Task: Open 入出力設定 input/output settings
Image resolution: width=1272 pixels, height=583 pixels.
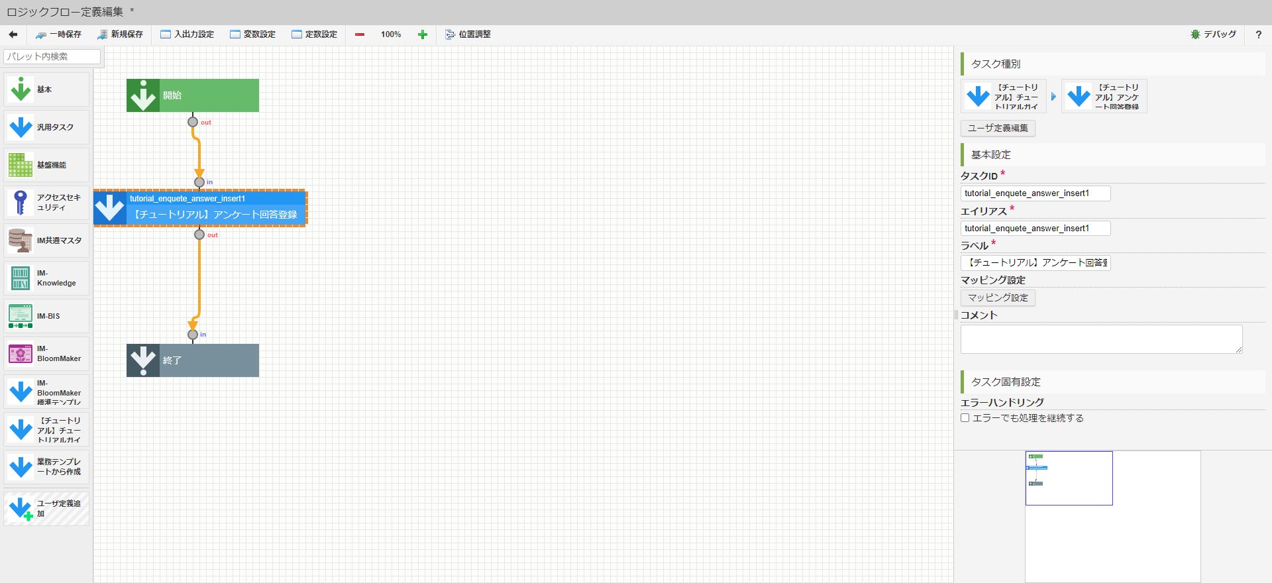Action: tap(187, 34)
